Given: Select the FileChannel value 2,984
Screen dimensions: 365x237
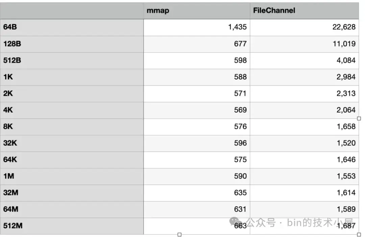Looking at the screenshot, I should [x=346, y=77].
